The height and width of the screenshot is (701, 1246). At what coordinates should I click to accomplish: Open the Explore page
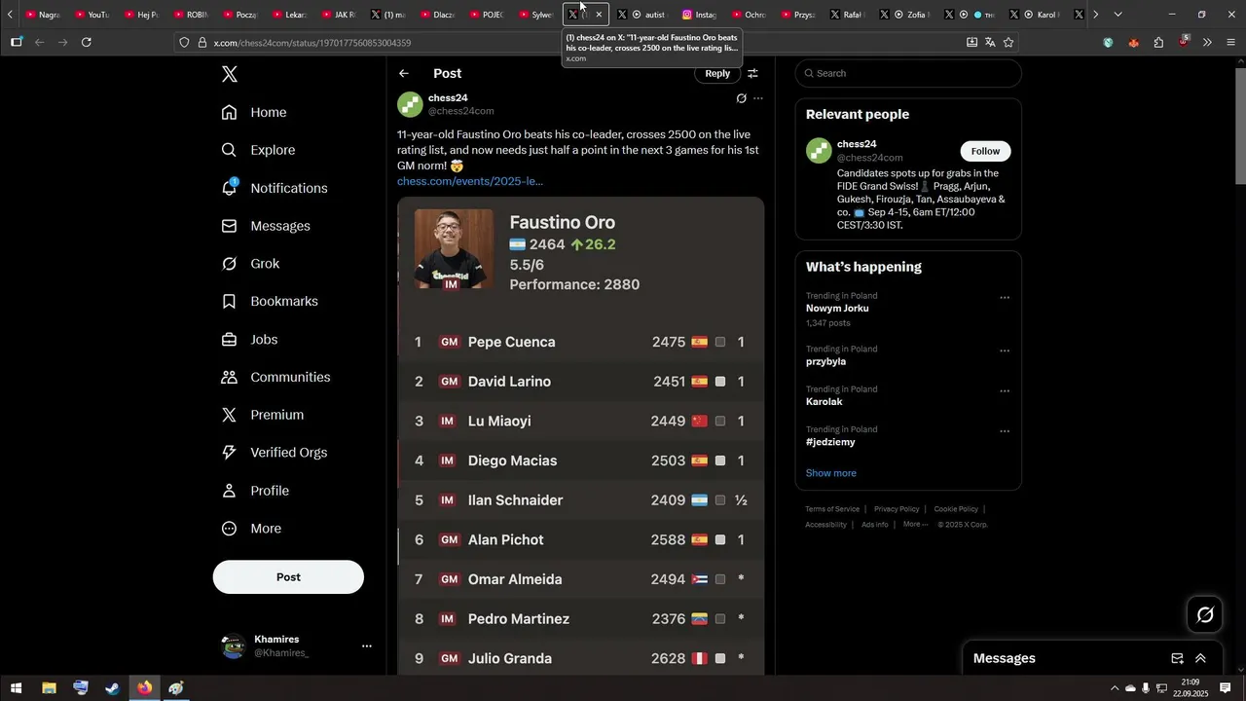point(258,150)
